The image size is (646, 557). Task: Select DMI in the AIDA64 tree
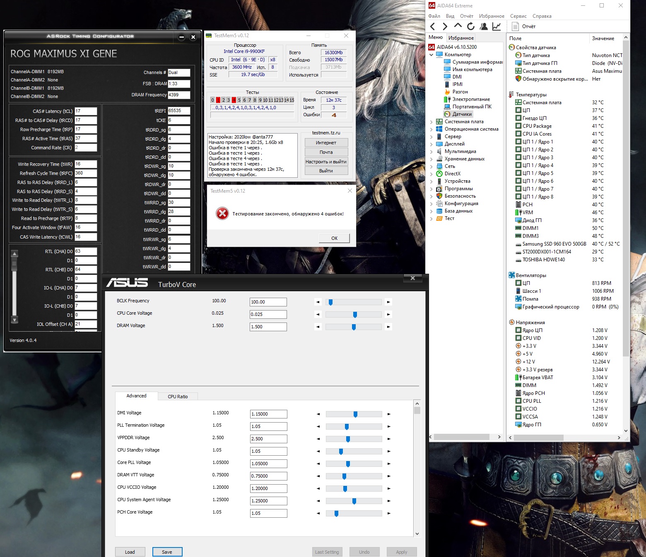coord(453,77)
